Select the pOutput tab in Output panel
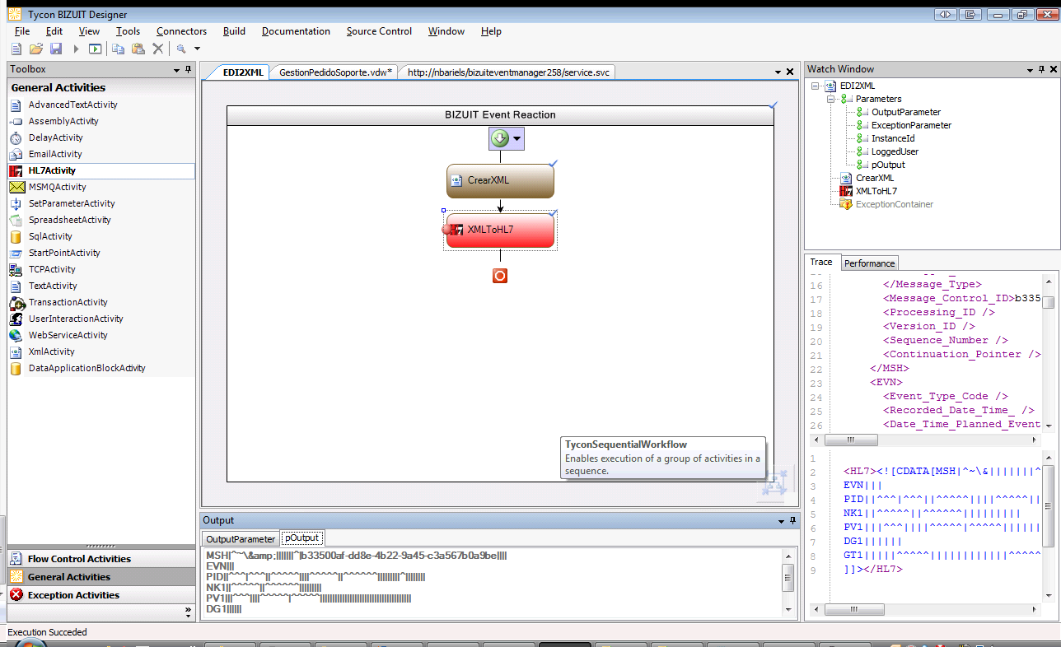The image size is (1061, 647). point(301,538)
